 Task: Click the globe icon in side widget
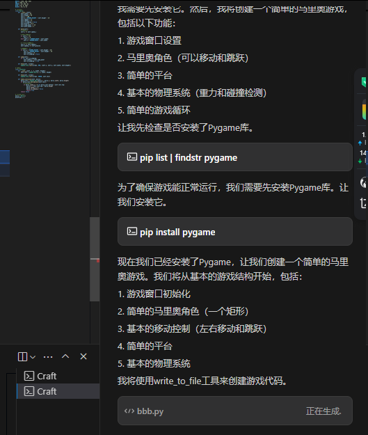point(364,182)
